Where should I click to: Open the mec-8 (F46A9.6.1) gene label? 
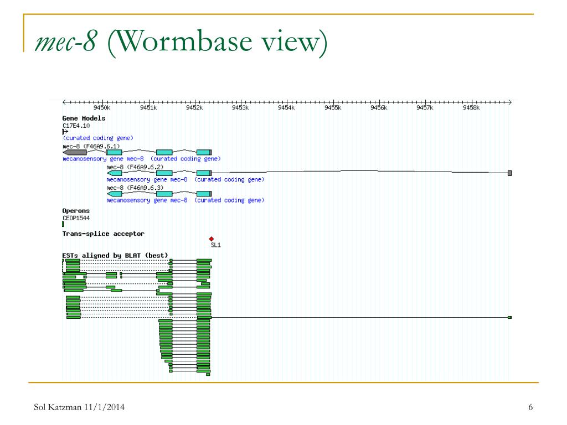point(91,146)
